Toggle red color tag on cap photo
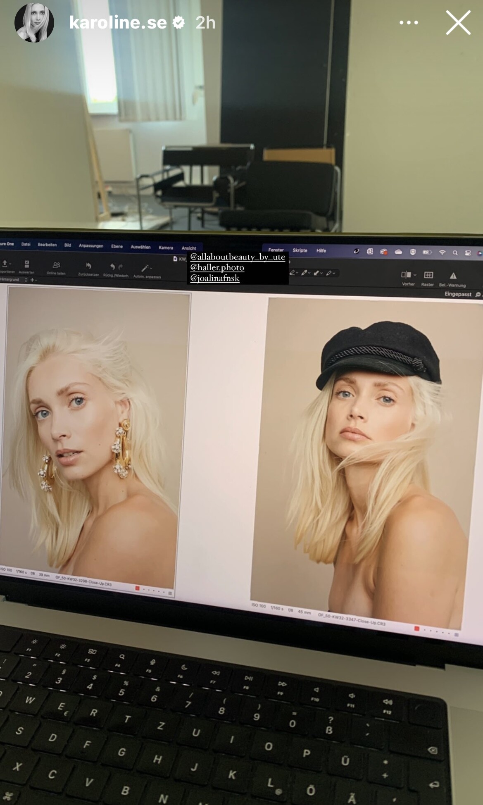Image resolution: width=483 pixels, height=805 pixels. [416, 629]
